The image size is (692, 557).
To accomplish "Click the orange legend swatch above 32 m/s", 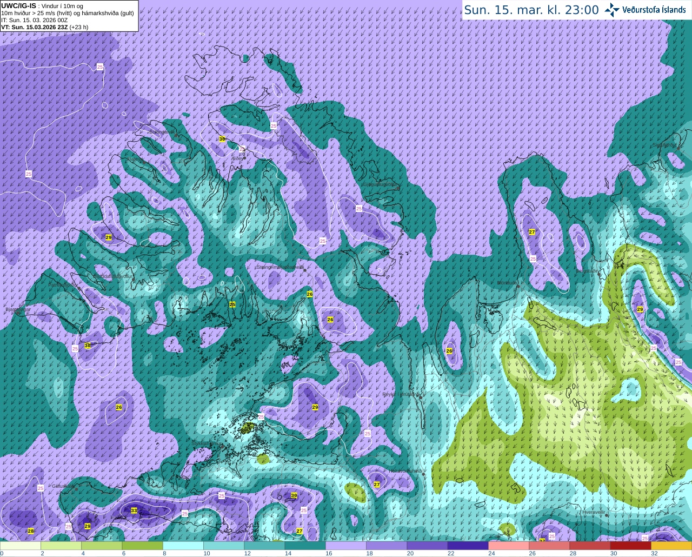I will 671,546.
